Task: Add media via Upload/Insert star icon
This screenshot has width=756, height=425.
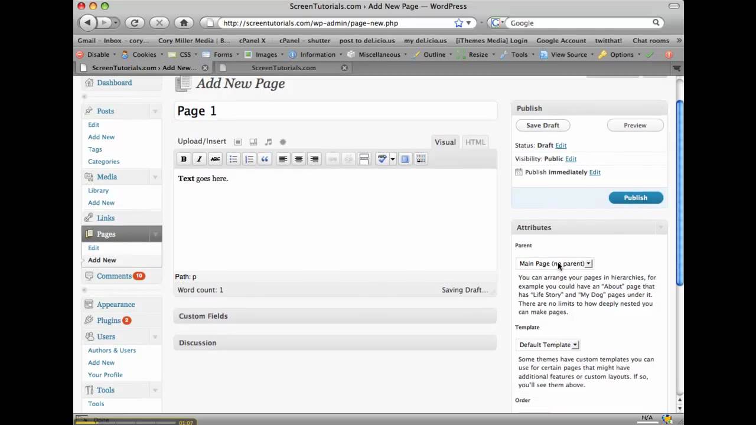Action: click(283, 142)
